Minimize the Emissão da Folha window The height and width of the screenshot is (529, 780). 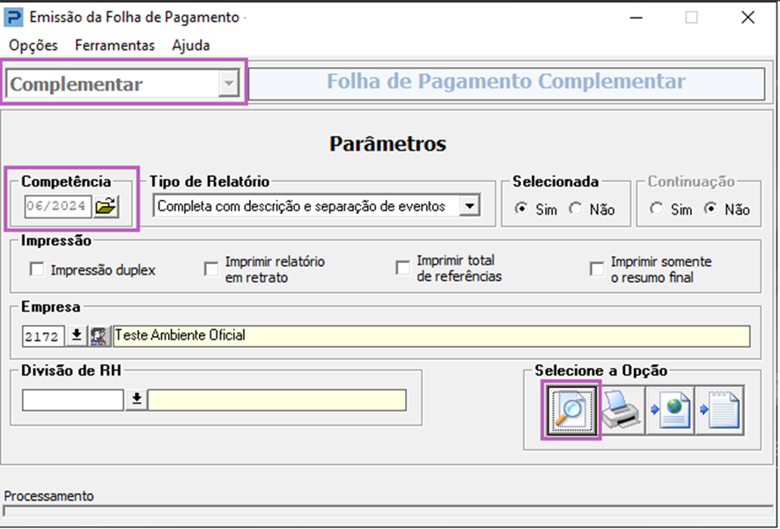[637, 18]
